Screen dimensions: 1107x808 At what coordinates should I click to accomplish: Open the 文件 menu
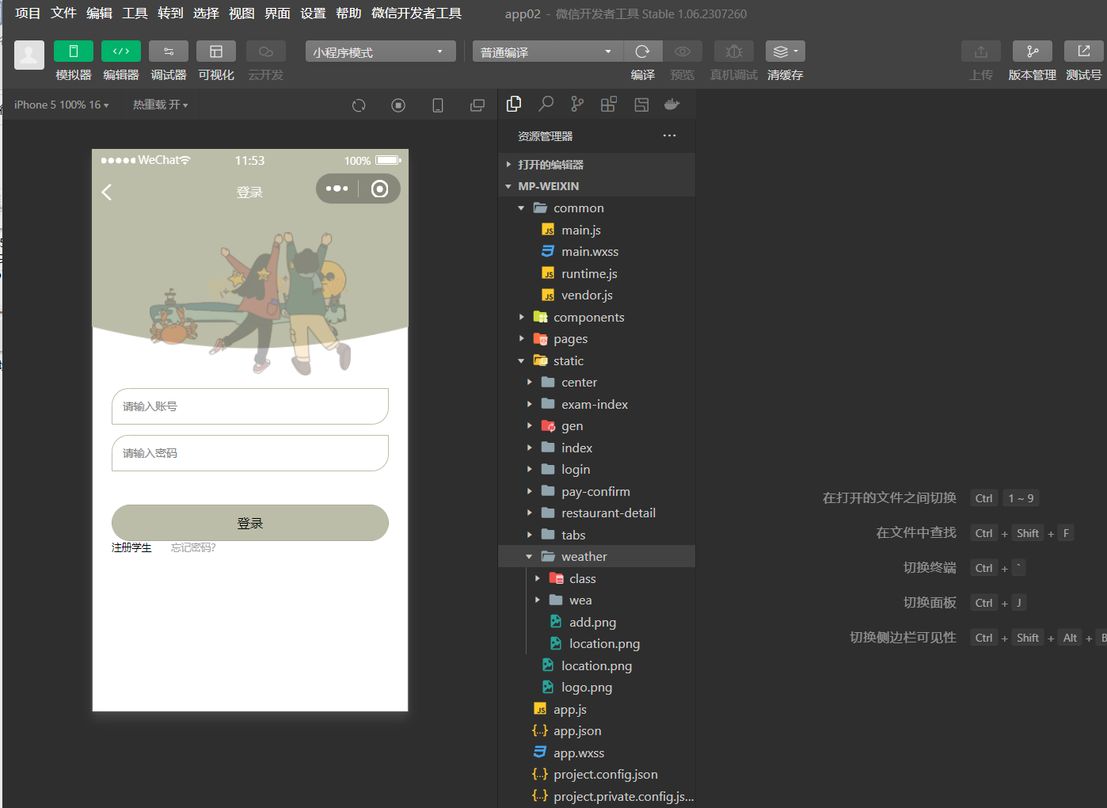pyautogui.click(x=63, y=13)
